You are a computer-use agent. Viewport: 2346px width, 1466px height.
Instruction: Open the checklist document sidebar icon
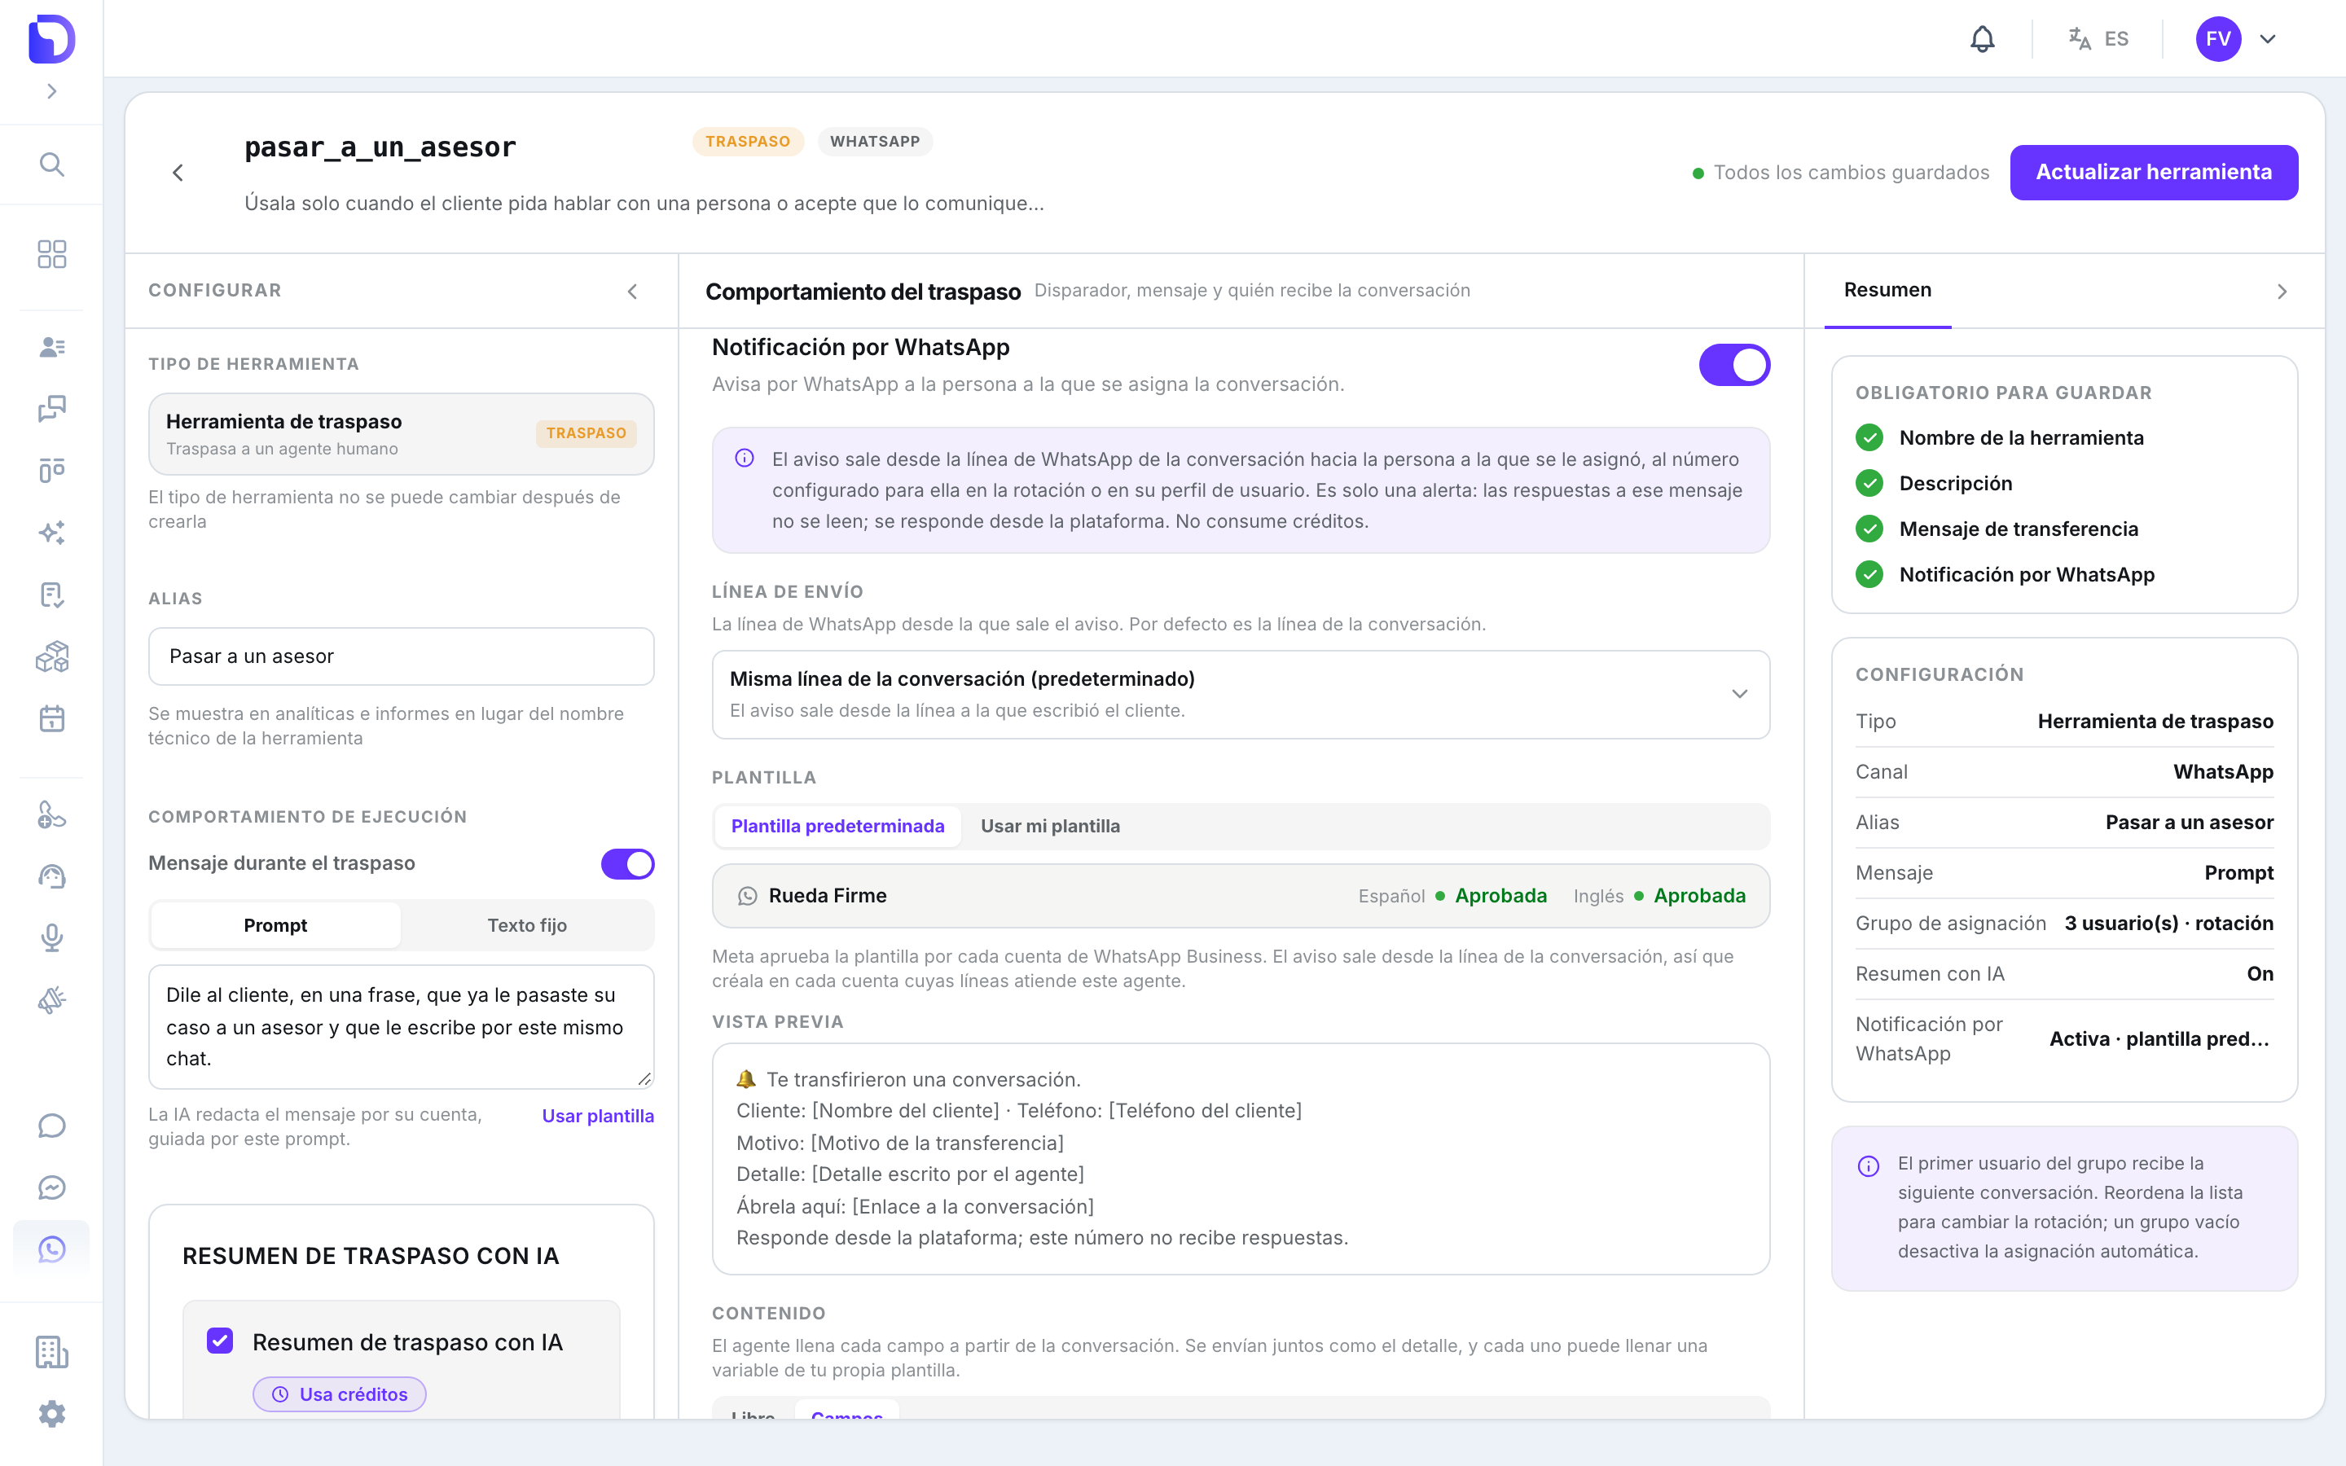pos(51,595)
